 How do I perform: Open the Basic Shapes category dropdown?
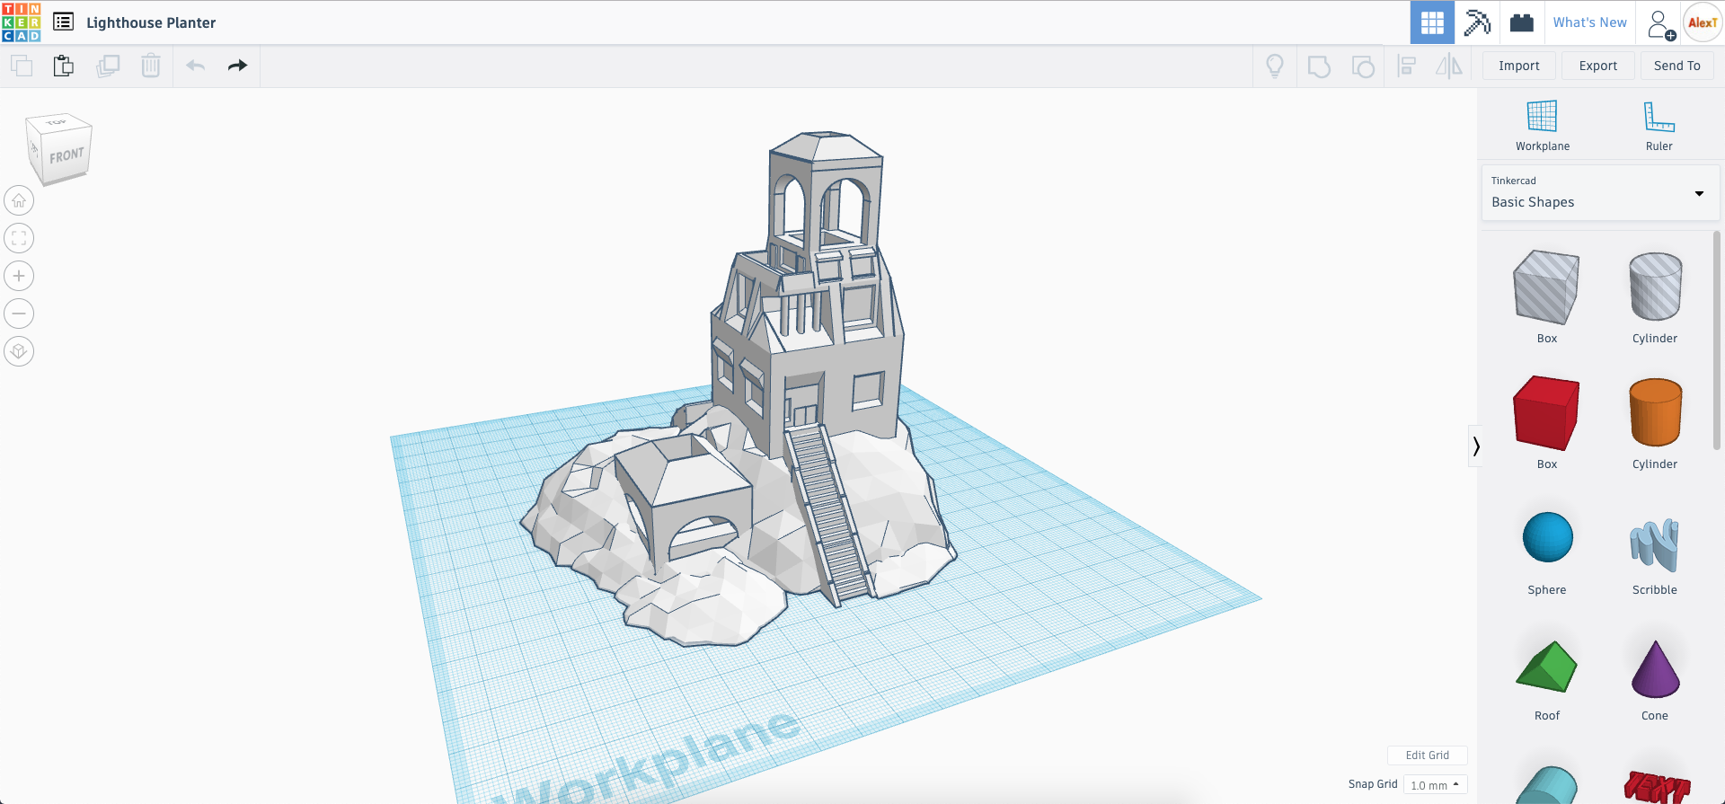(x=1600, y=192)
